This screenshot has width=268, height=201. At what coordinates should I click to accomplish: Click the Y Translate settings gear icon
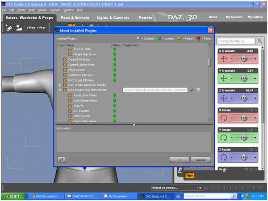[x=256, y=70]
